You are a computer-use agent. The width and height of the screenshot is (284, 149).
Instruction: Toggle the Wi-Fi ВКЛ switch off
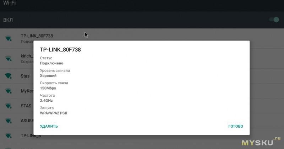pyautogui.click(x=274, y=20)
